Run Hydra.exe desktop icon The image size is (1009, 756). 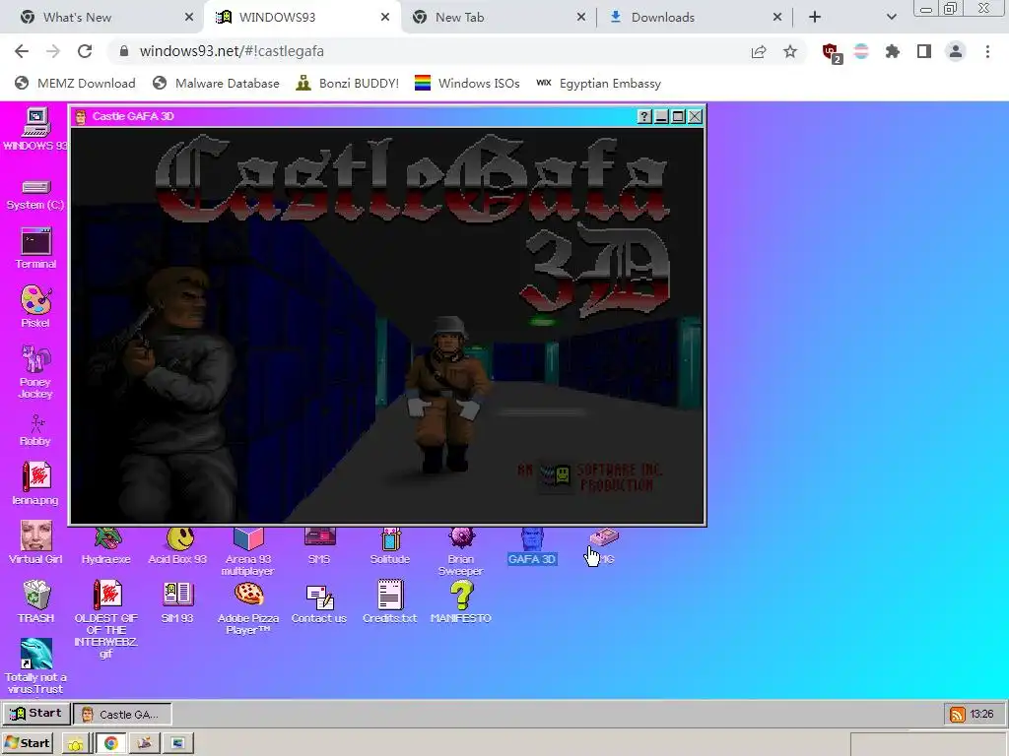106,546
